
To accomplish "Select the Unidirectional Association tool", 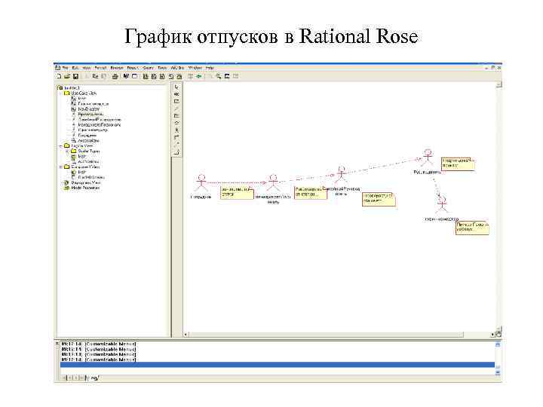I will [176, 137].
